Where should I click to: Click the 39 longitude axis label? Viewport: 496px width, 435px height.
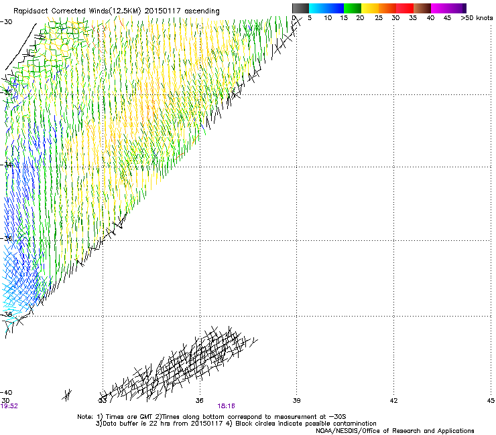click(297, 401)
